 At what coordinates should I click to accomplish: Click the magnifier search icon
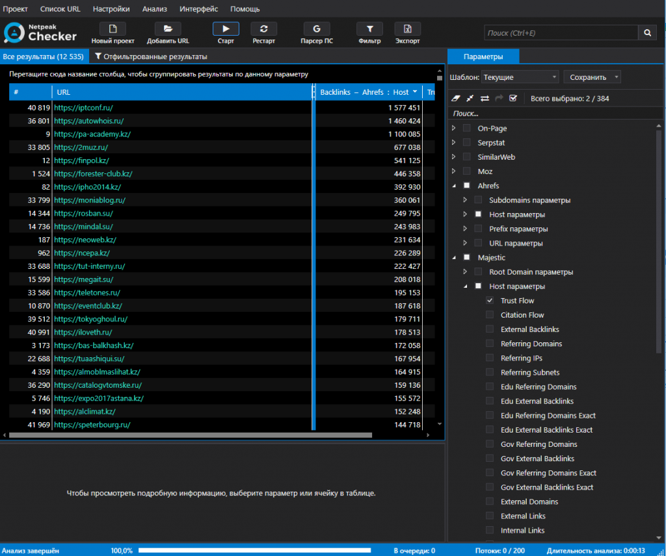pyautogui.click(x=647, y=32)
